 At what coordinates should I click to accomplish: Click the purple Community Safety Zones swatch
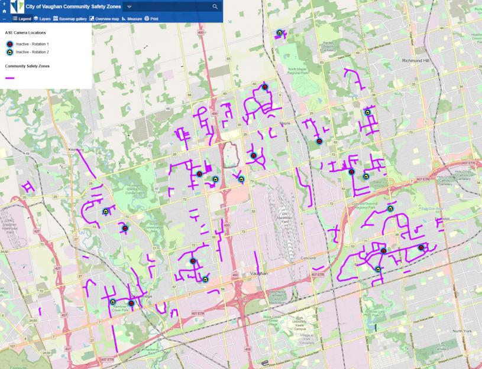tap(9, 76)
